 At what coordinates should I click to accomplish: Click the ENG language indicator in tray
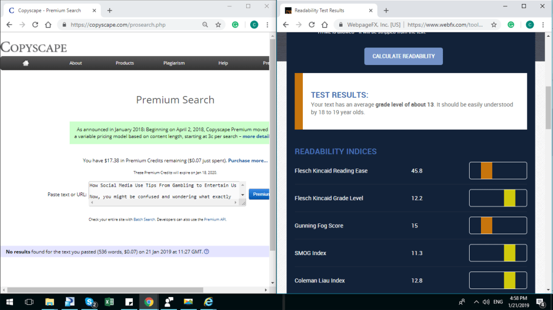click(x=498, y=302)
